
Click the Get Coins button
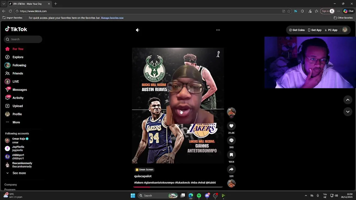pyautogui.click(x=297, y=30)
